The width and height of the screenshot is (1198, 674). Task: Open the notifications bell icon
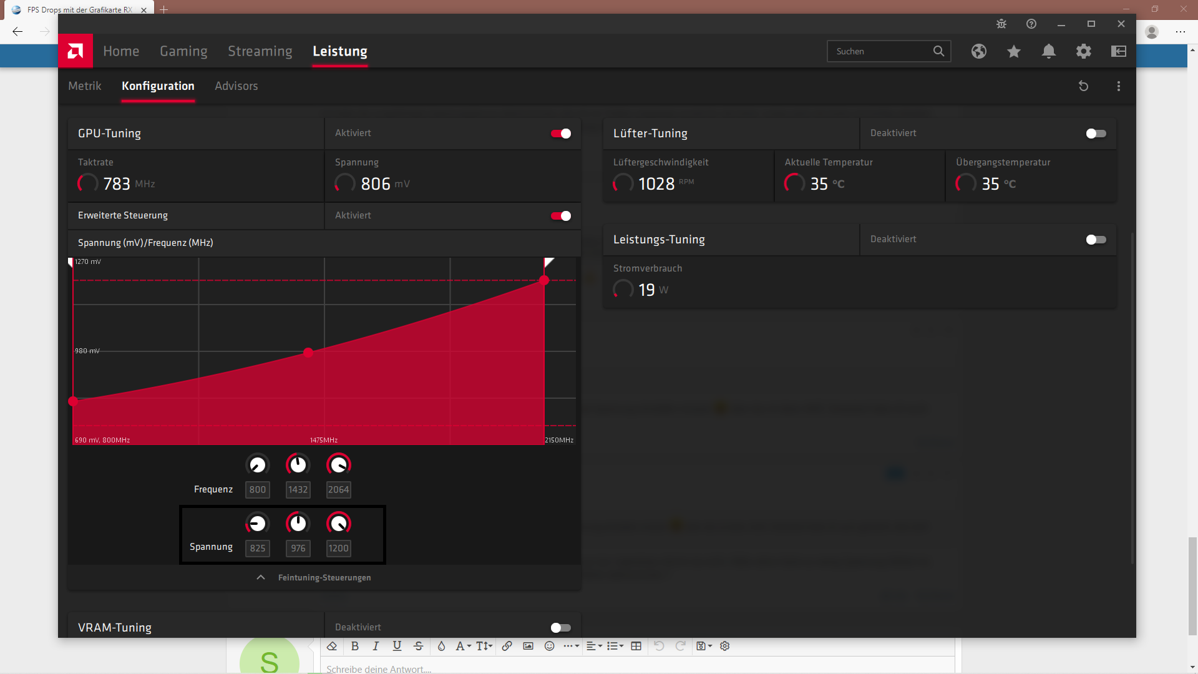pyautogui.click(x=1049, y=51)
